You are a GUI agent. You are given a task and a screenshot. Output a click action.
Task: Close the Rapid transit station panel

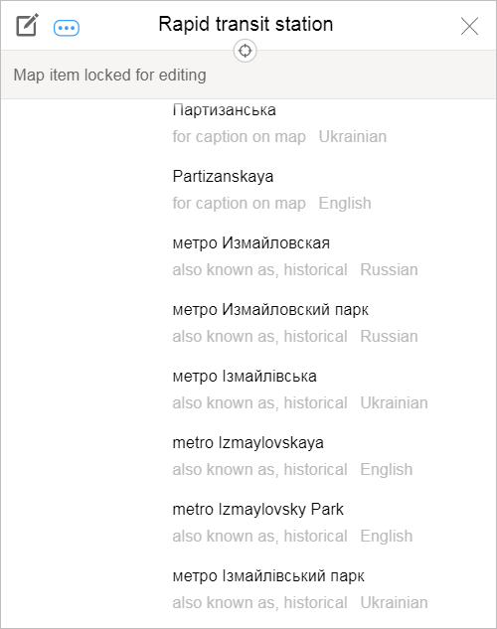point(469,27)
